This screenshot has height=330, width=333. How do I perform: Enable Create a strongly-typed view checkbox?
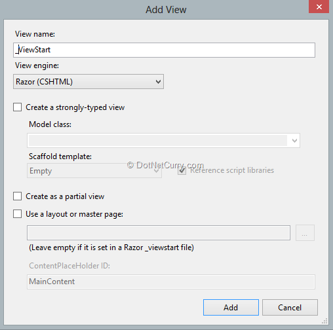point(17,107)
